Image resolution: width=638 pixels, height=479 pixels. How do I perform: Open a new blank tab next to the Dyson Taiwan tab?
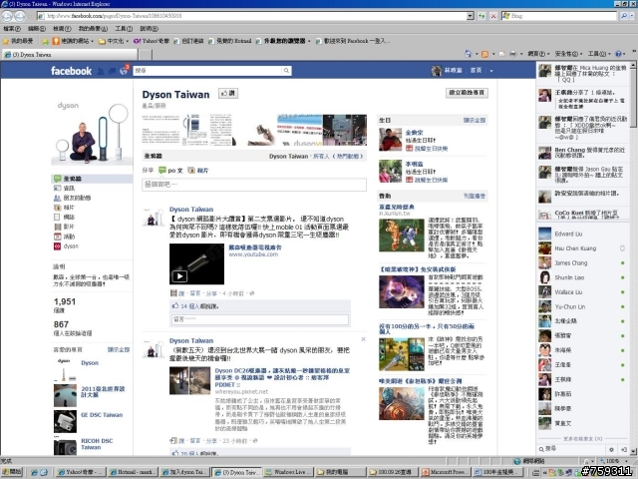146,54
